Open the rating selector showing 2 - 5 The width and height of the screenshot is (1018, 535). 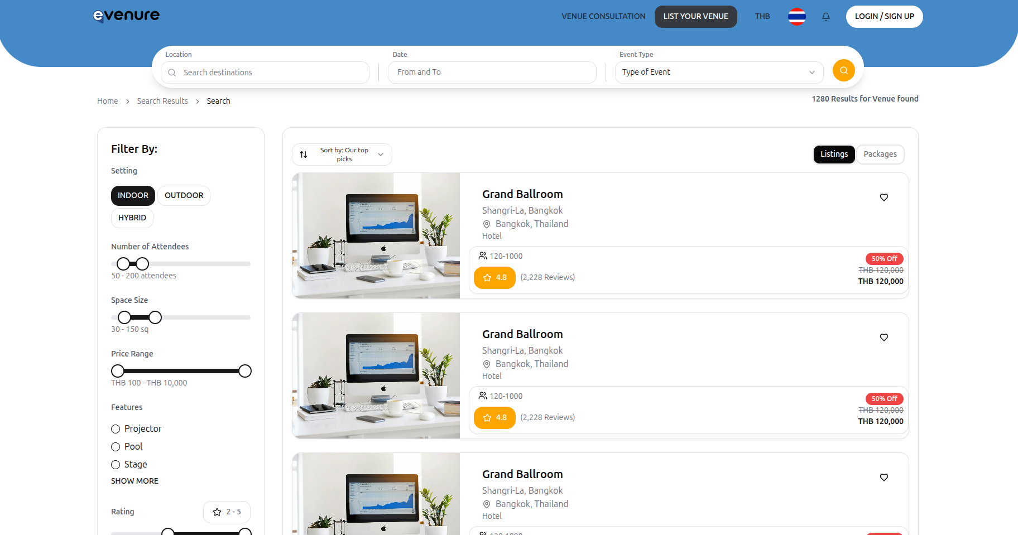coord(227,512)
